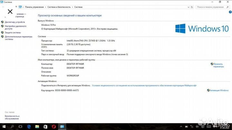The image size is (232, 130).
Task: Navigate up one level arrow
Action: click(x=16, y=7)
